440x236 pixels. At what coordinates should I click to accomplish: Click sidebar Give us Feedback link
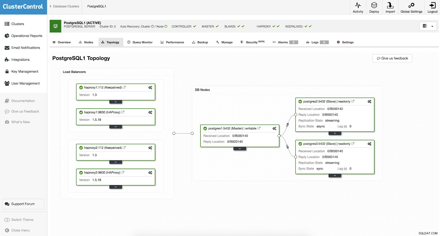[22, 111]
